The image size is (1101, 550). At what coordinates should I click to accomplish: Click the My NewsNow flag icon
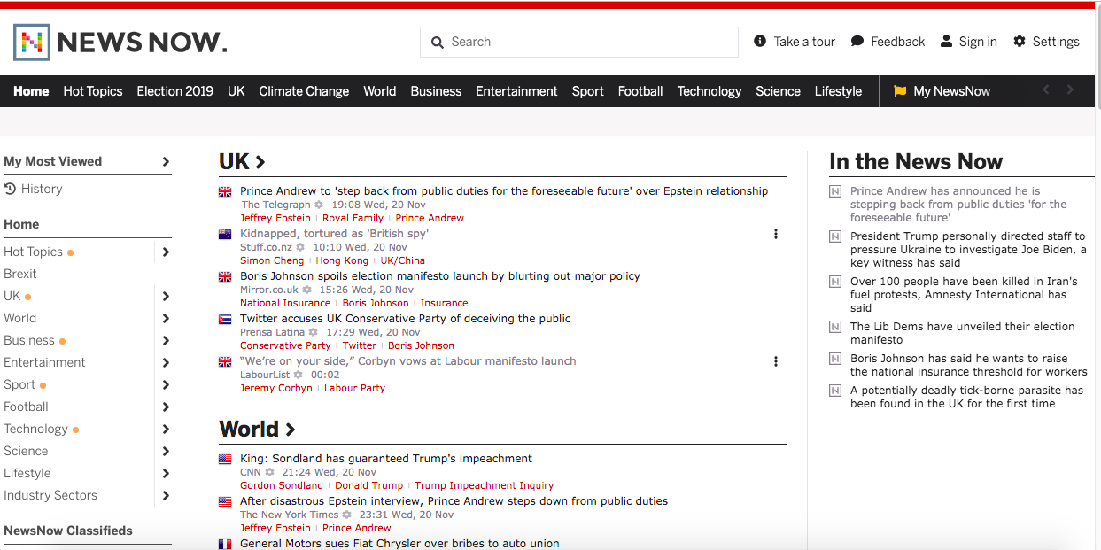[x=900, y=91]
